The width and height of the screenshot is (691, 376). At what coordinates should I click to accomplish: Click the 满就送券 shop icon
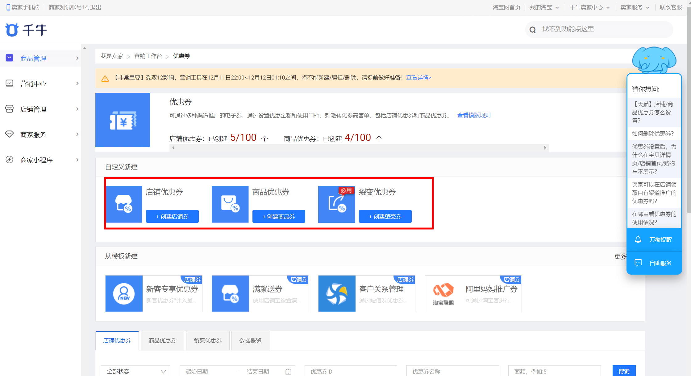click(x=231, y=293)
